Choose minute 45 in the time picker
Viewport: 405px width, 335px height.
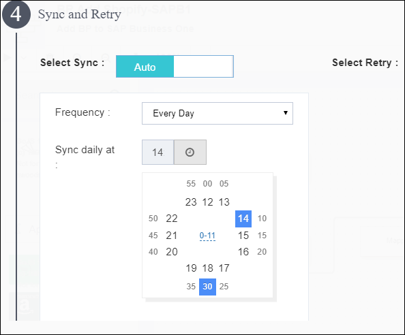click(153, 236)
